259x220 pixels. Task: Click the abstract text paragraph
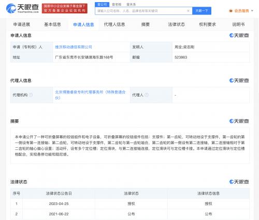click(130, 146)
